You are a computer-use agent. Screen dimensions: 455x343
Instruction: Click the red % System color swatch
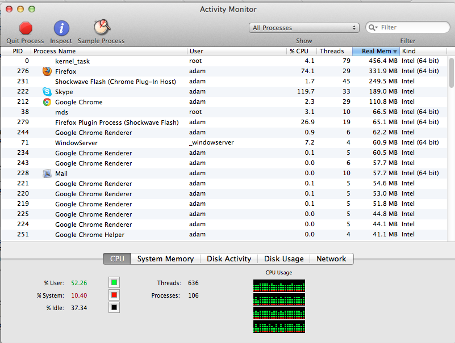[114, 295]
